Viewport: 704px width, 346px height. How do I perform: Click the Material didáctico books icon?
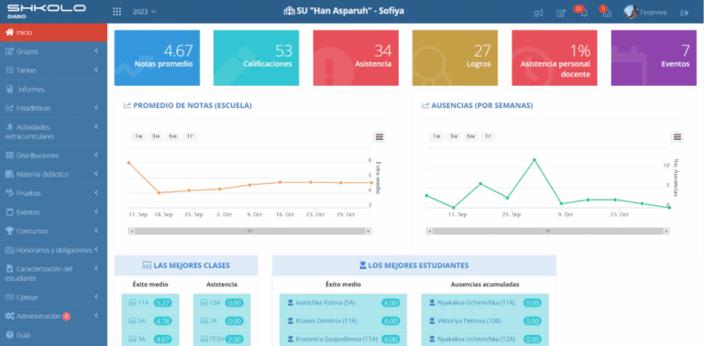pos(9,174)
